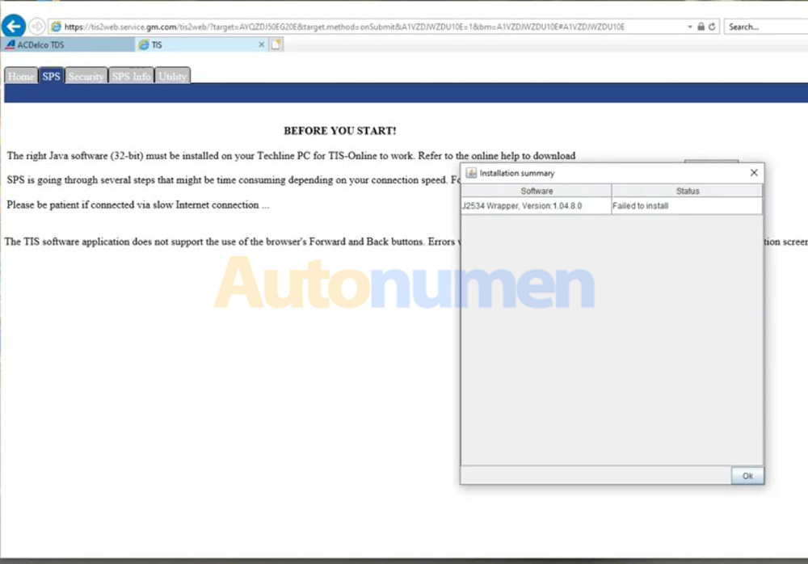Close the Installation summary dialog

coord(754,172)
